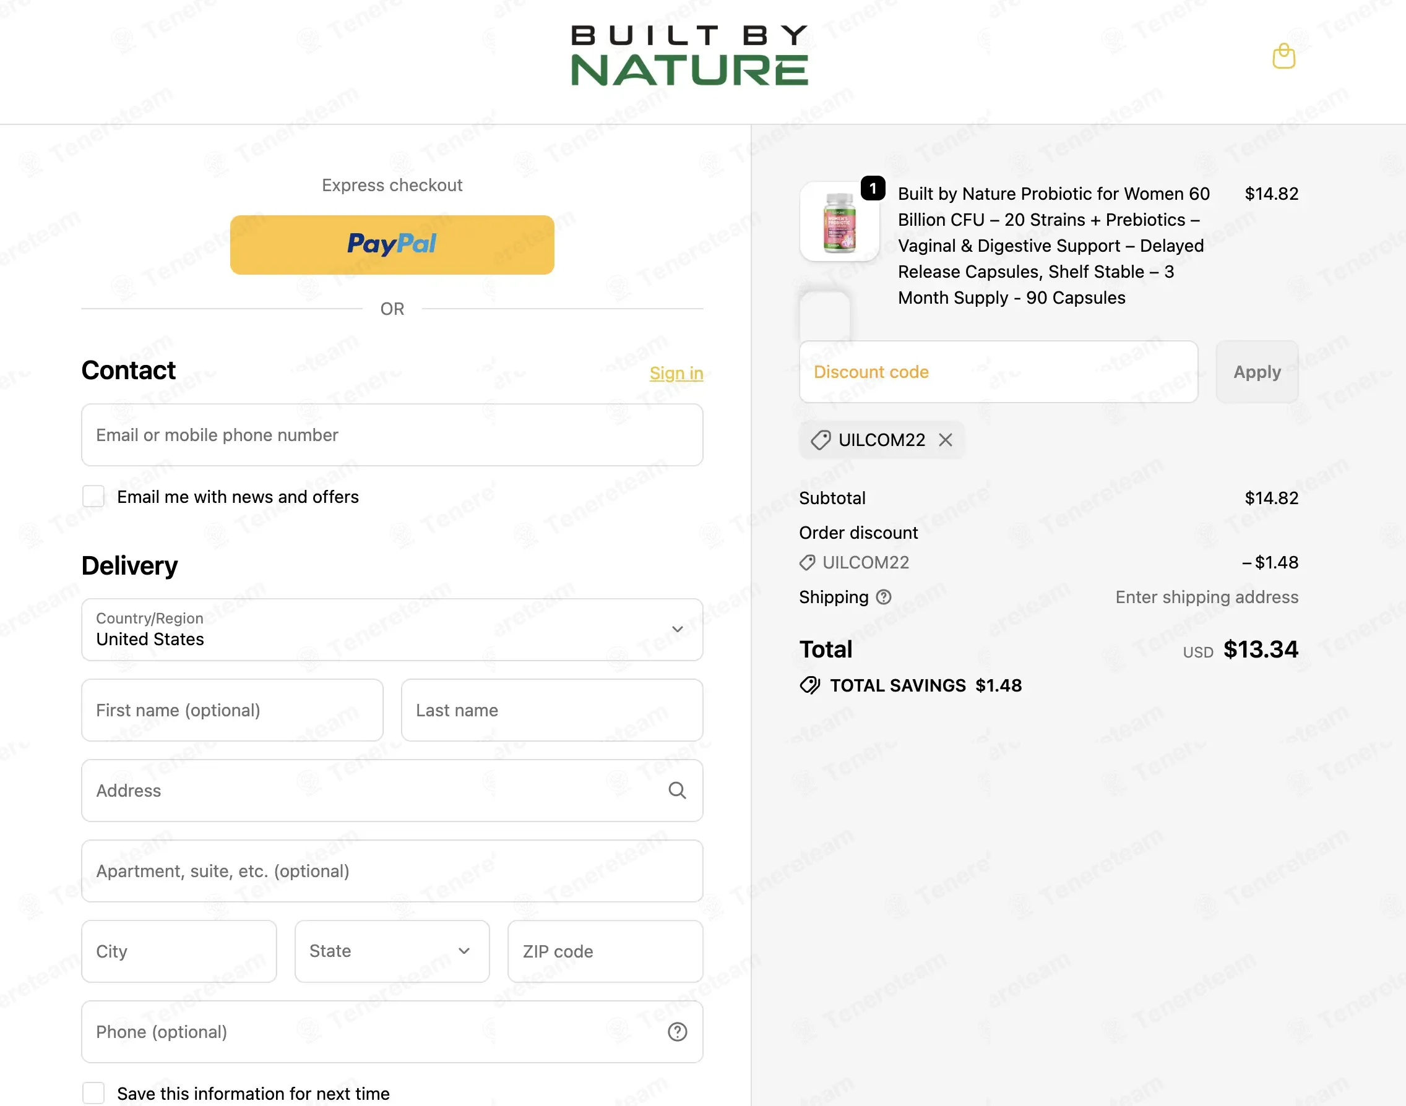The image size is (1406, 1106).
Task: Click the Last name field
Action: pyautogui.click(x=552, y=710)
